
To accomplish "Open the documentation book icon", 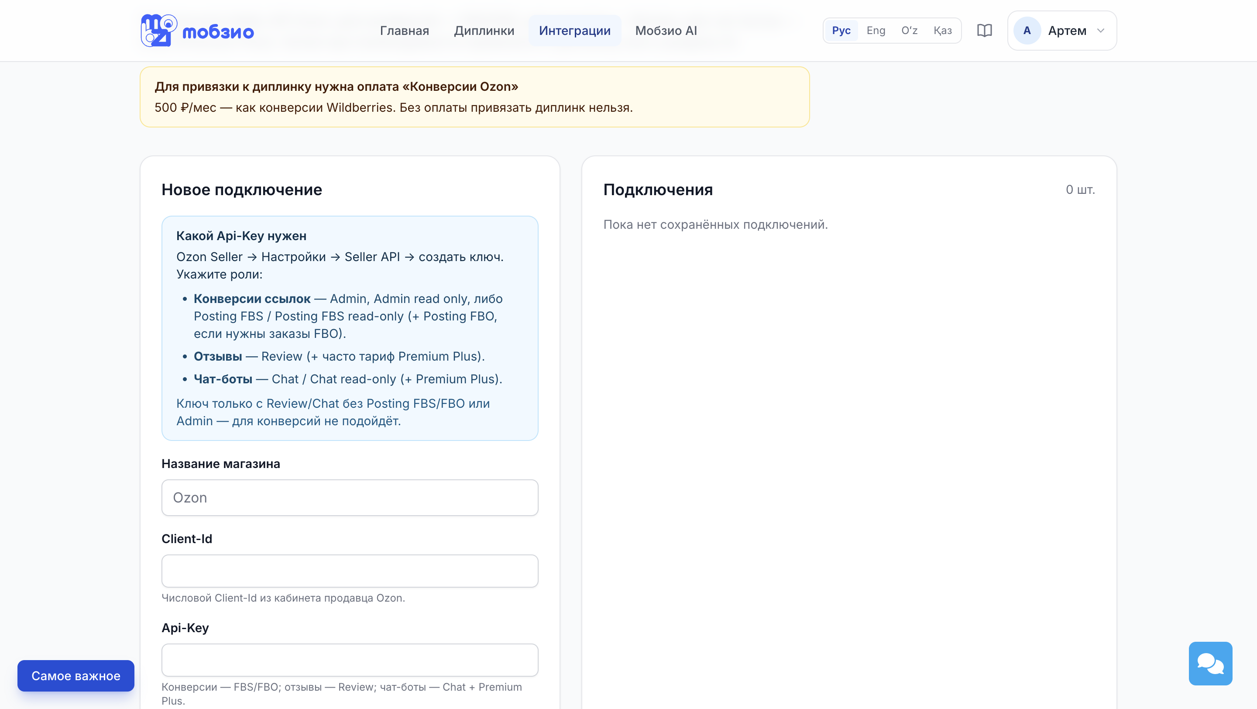I will [984, 31].
